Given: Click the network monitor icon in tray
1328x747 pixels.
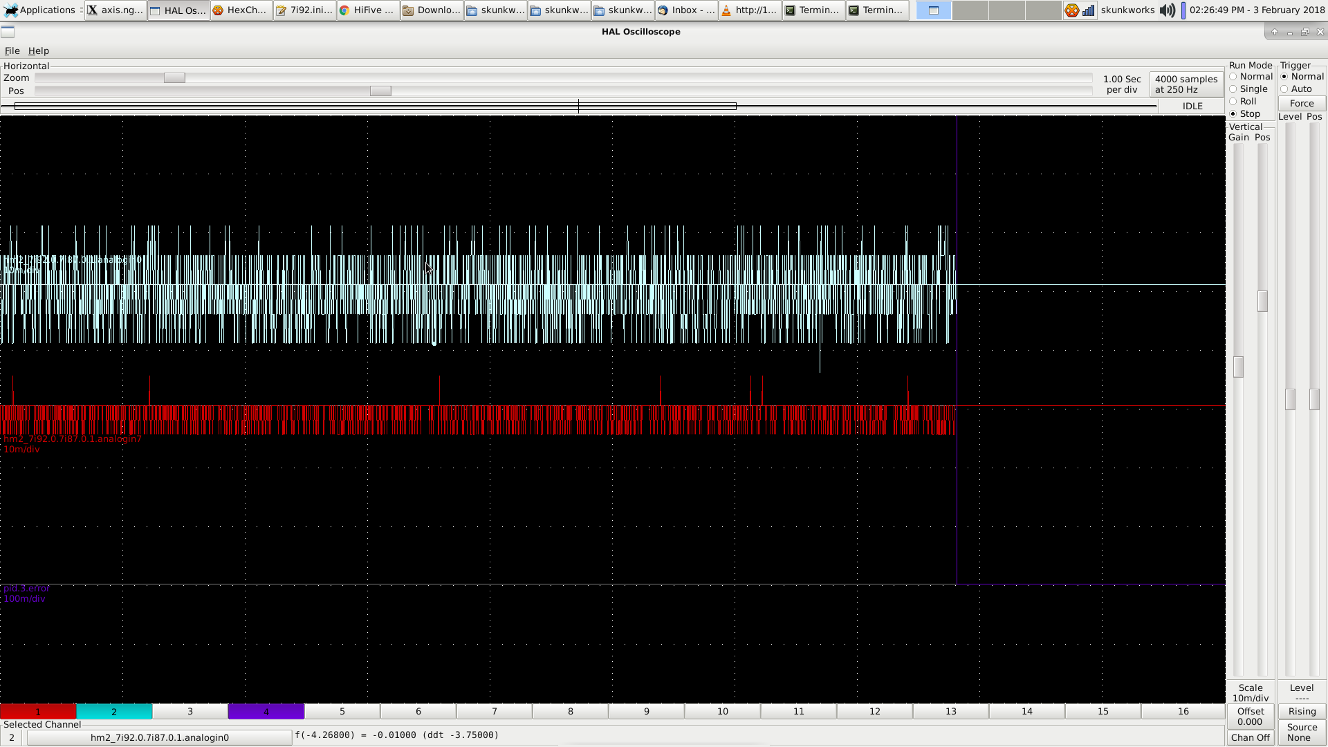Looking at the screenshot, I should point(1089,10).
